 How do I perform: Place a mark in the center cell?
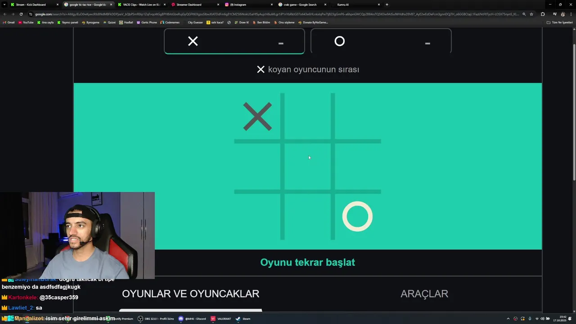click(x=307, y=166)
